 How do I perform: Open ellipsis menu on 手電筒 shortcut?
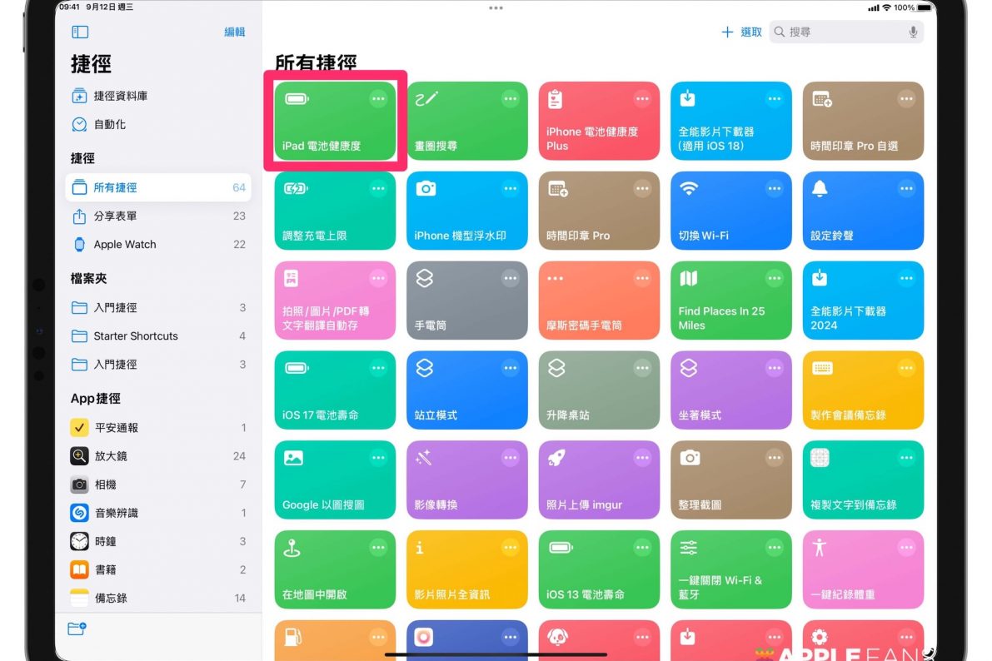(x=510, y=279)
